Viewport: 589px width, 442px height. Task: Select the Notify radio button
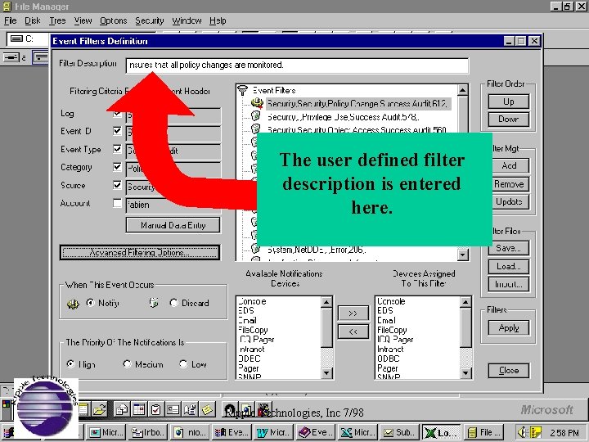click(x=90, y=303)
